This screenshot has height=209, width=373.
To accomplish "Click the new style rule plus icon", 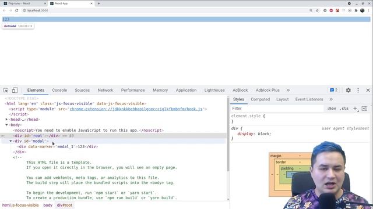I will (x=355, y=109).
